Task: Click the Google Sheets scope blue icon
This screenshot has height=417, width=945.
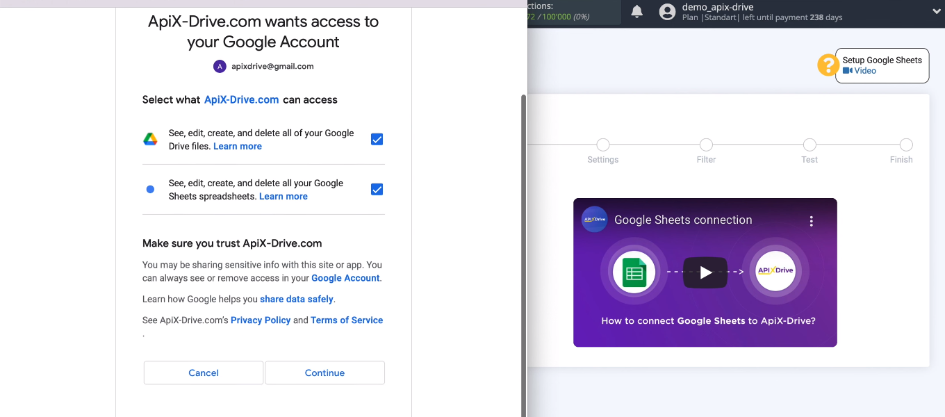Action: pyautogui.click(x=150, y=189)
